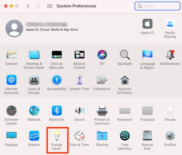Open Users & Groups pane

click(x=34, y=80)
